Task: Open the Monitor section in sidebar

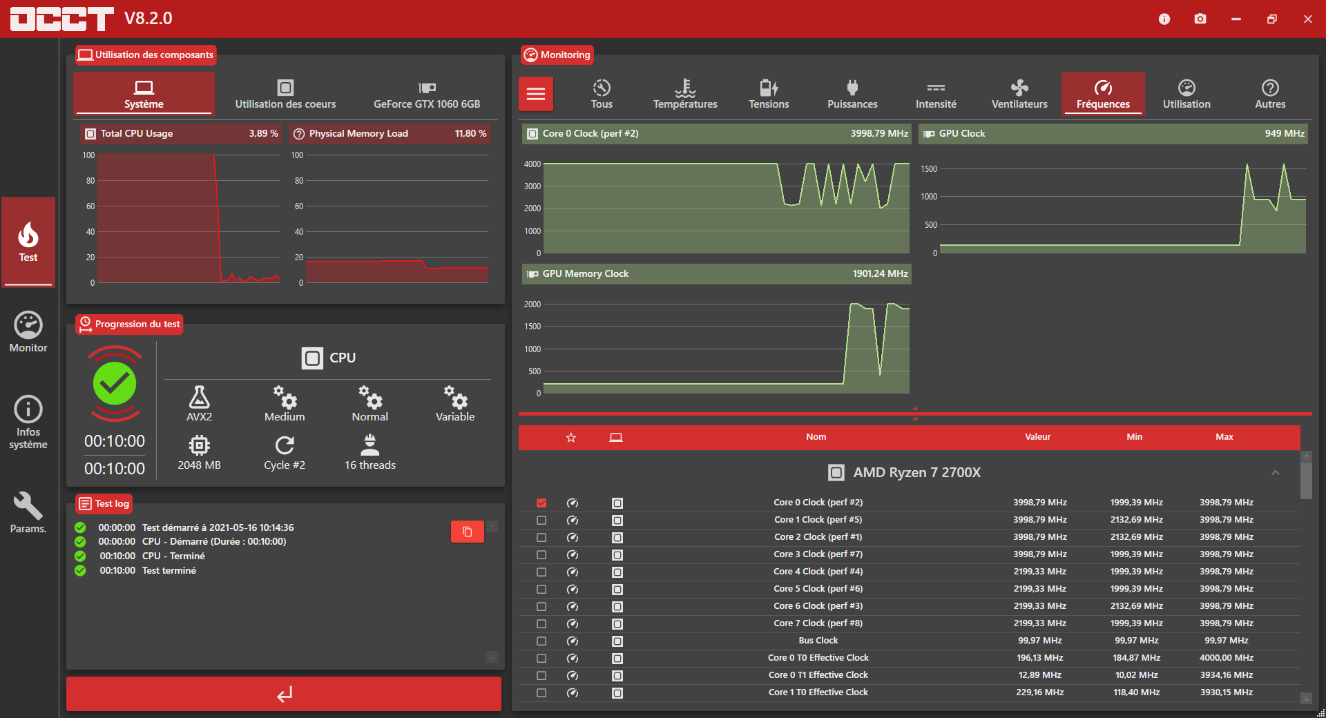Action: 28,333
